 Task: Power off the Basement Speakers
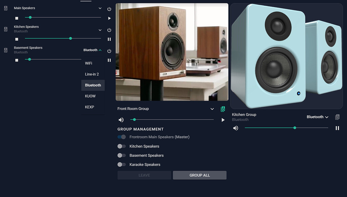[109, 51]
